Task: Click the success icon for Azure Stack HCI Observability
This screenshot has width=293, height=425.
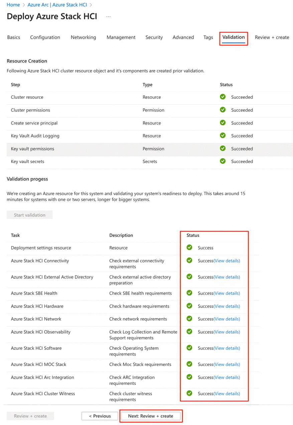Action: point(189,331)
